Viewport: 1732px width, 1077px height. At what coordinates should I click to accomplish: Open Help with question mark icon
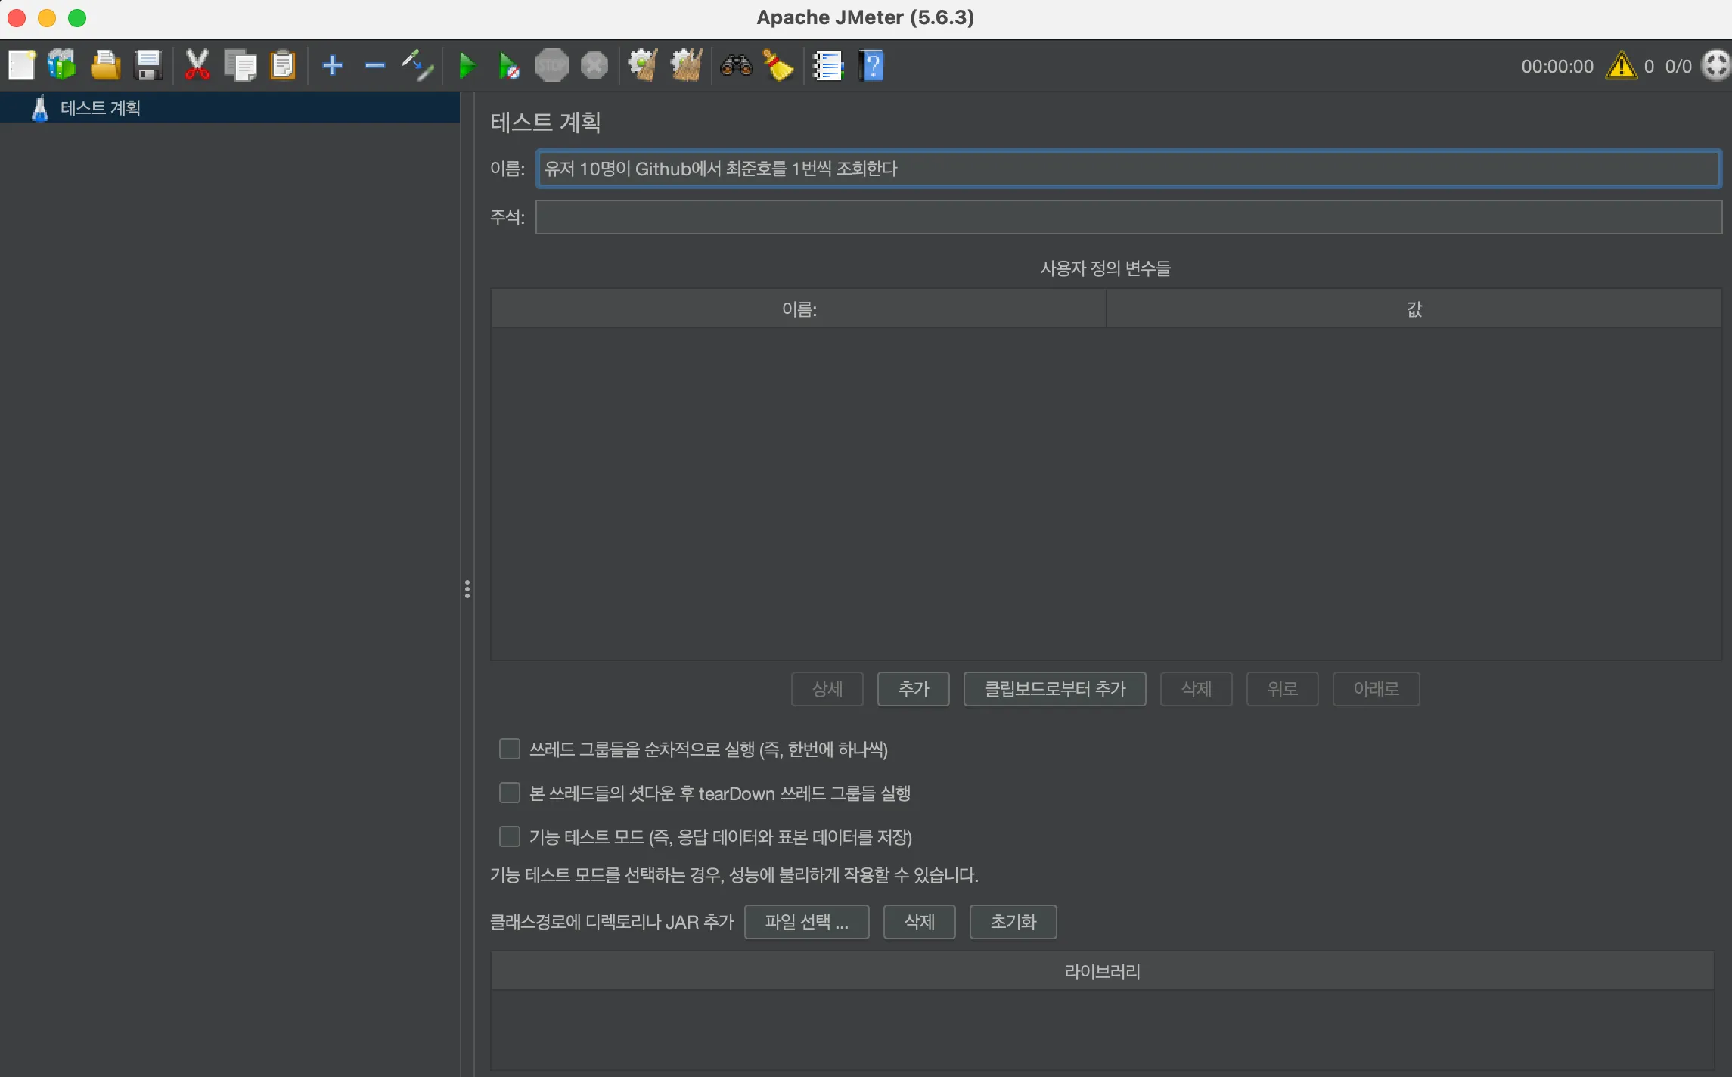click(871, 66)
